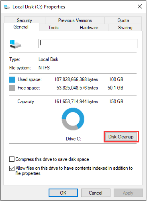Dismiss the dialog with Cancel
Image resolution: width=147 pixels, height=201 pixels.
pyautogui.click(x=96, y=193)
